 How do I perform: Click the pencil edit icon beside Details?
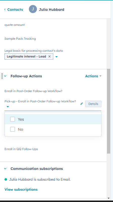(82, 104)
